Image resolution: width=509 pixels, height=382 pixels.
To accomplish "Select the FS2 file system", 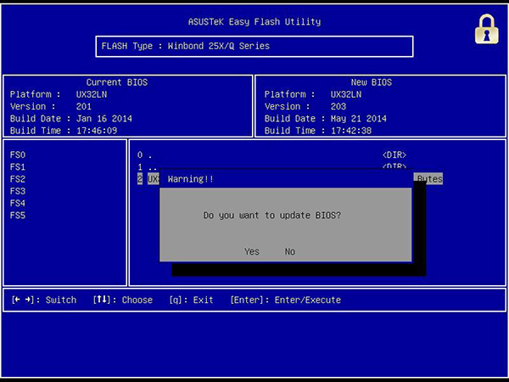I will click(x=18, y=179).
